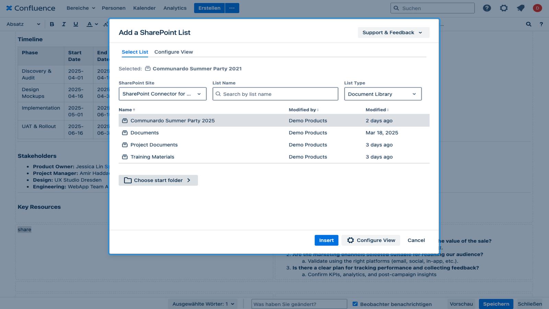Open the SharePoint Site dropdown
Screen dimensions: 549x309
pos(162,94)
